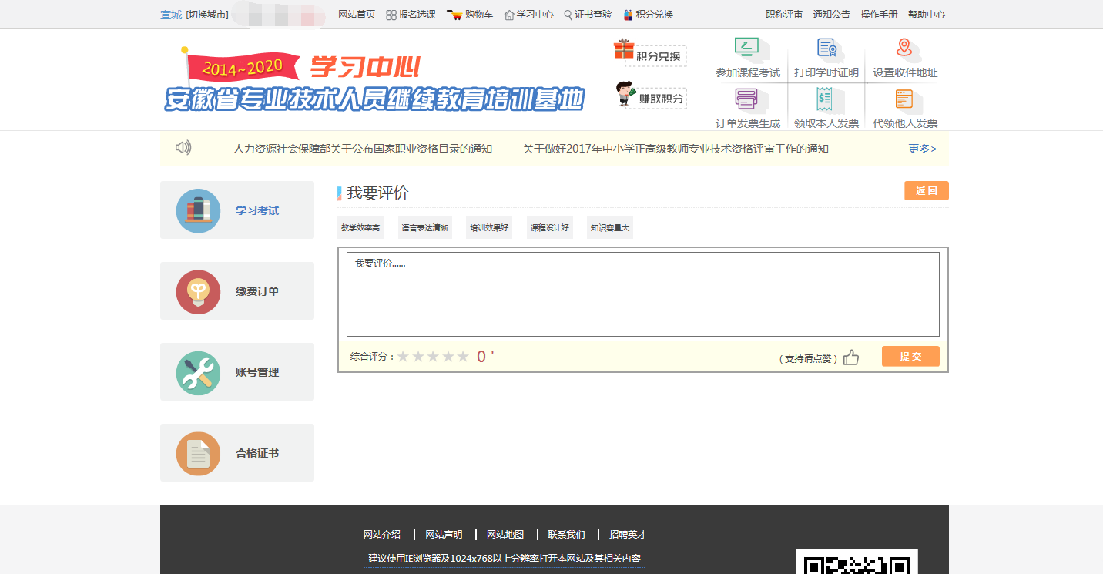Open 职称评审 link in header
The width and height of the screenshot is (1103, 574).
tap(784, 15)
